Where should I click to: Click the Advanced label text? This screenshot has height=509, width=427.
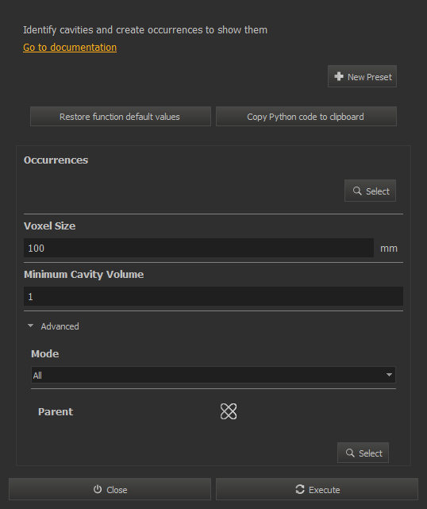pos(60,326)
